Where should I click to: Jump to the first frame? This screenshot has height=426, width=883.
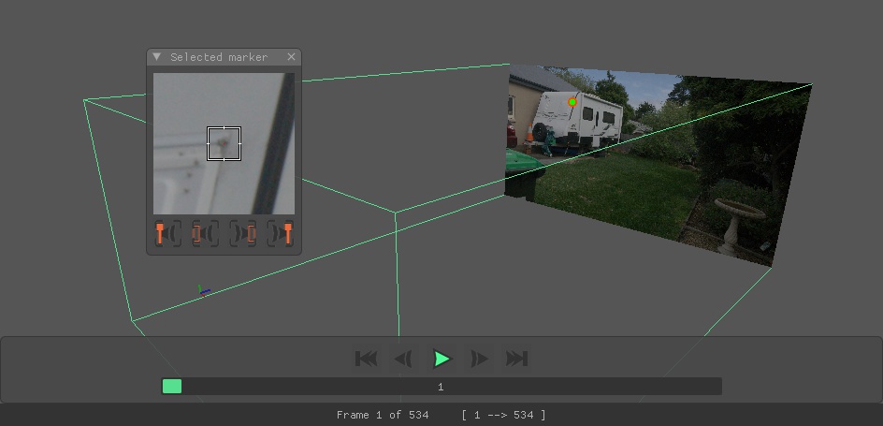[366, 359]
